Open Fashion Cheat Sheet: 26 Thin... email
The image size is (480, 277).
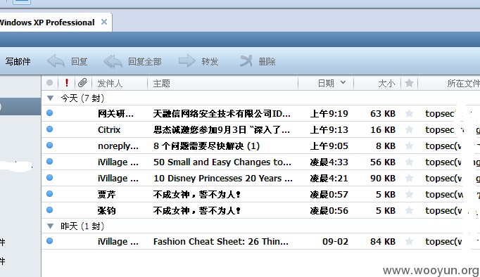221,242
